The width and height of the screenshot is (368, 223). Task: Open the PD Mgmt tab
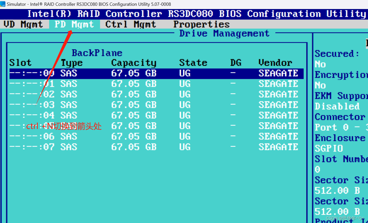(x=74, y=24)
